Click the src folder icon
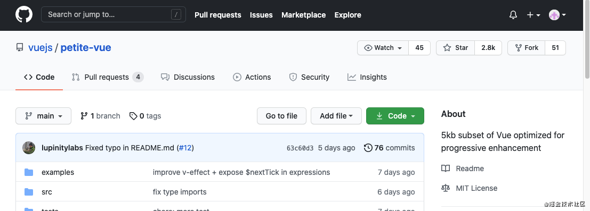 click(29, 192)
